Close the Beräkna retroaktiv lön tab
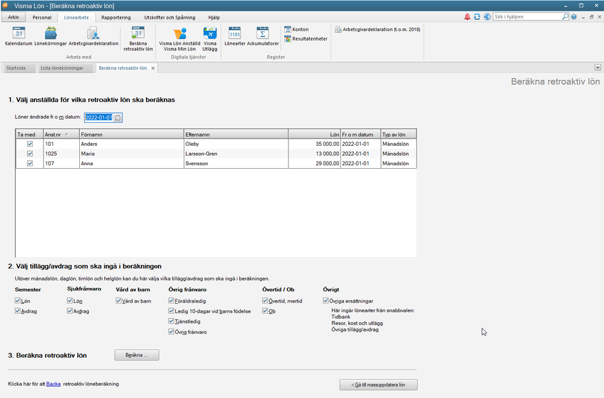Screen dimensions: 604x398 pyautogui.click(x=153, y=68)
